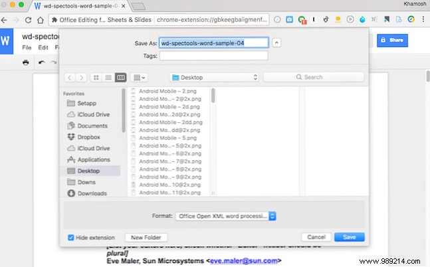The height and width of the screenshot is (267, 430).
Task: Click the green extension icon with red badge
Action: coord(302,20)
